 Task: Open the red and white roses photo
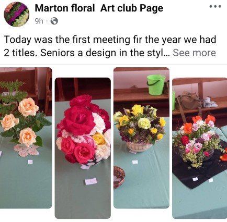point(83,148)
